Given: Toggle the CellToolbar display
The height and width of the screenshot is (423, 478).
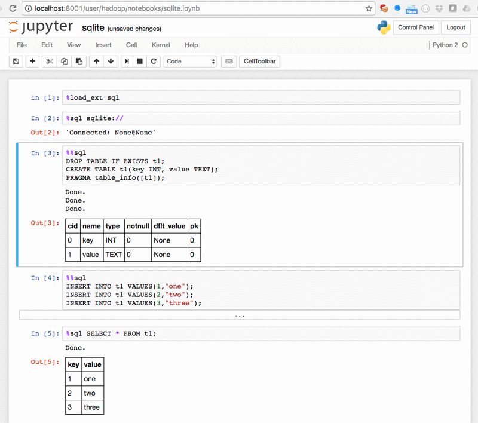Looking at the screenshot, I should point(259,61).
